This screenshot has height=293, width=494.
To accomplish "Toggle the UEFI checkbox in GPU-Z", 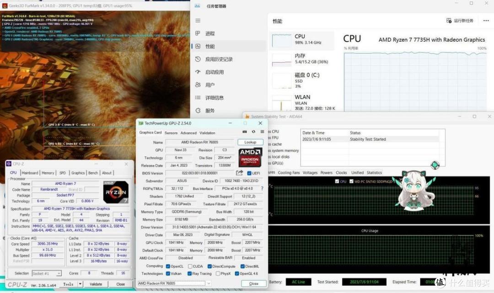I will point(249,173).
